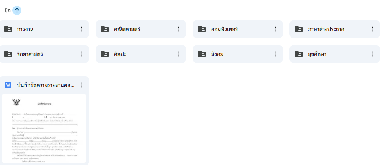Open more options for ภาษาต่างประเทศ folder

pos(372,29)
